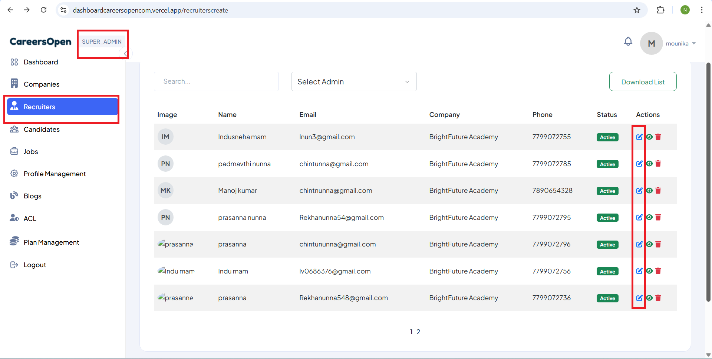Image resolution: width=712 pixels, height=359 pixels.
Task: View Manoj kumar using the eye icon
Action: [x=649, y=191]
